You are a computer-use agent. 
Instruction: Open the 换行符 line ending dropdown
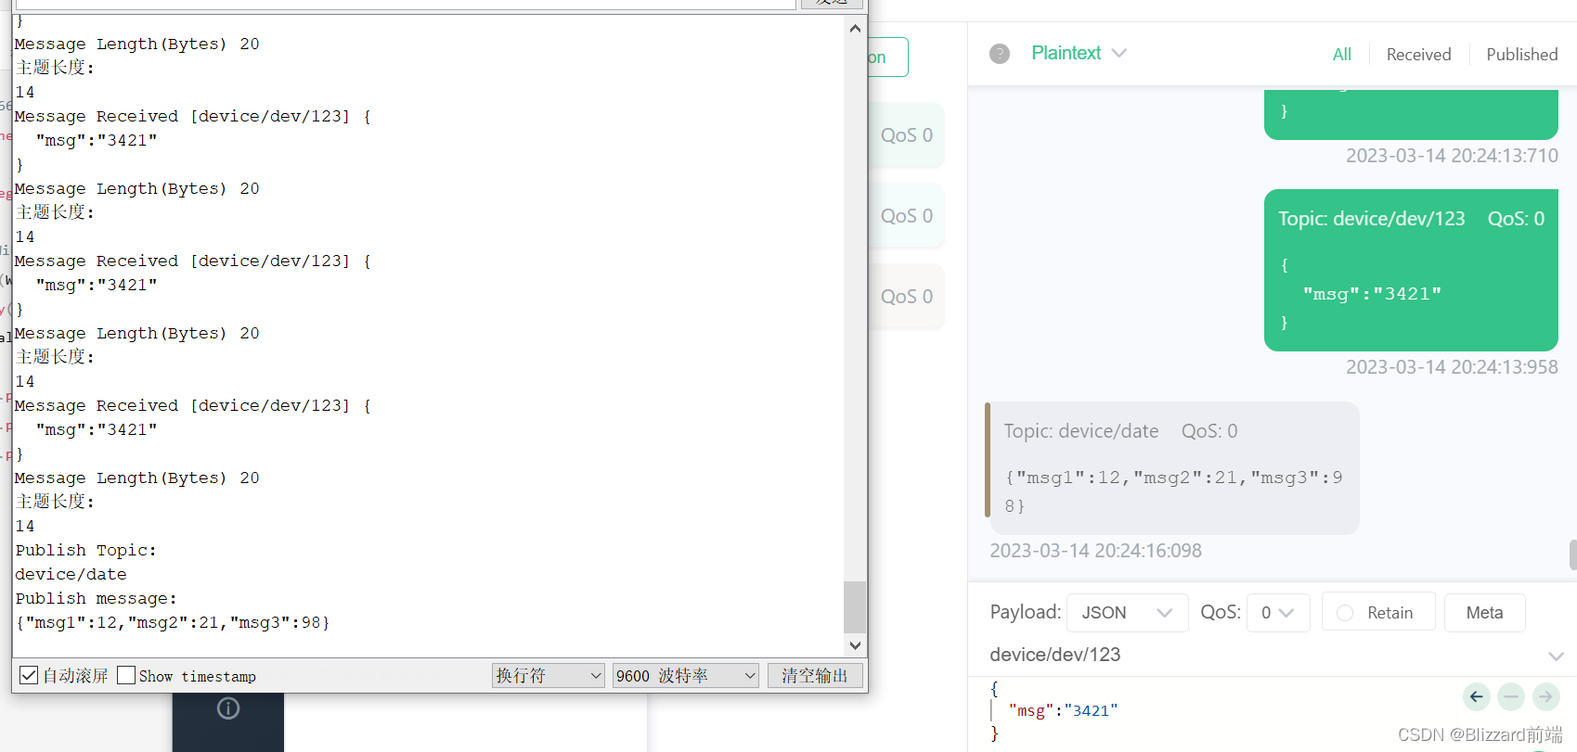tap(549, 676)
